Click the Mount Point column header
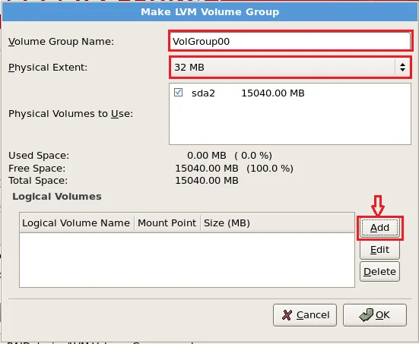Image resolution: width=419 pixels, height=344 pixels. 167,222
